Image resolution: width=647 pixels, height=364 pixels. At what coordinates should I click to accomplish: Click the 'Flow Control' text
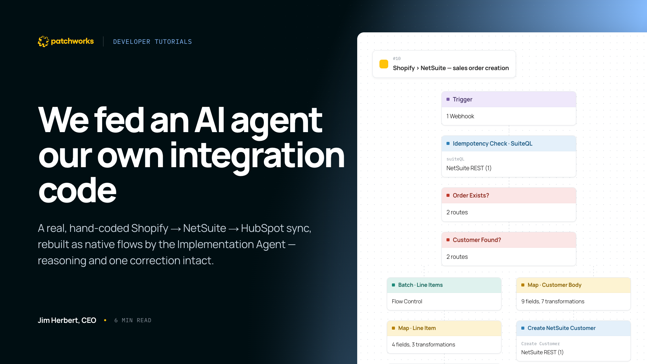tap(407, 302)
